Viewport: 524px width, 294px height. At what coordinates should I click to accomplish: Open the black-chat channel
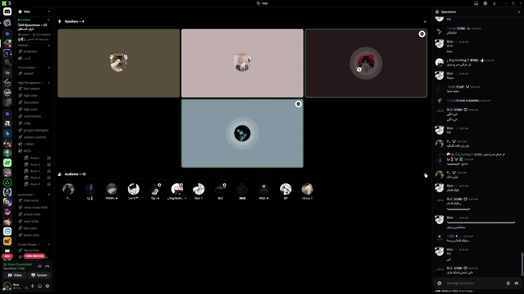pyautogui.click(x=34, y=235)
